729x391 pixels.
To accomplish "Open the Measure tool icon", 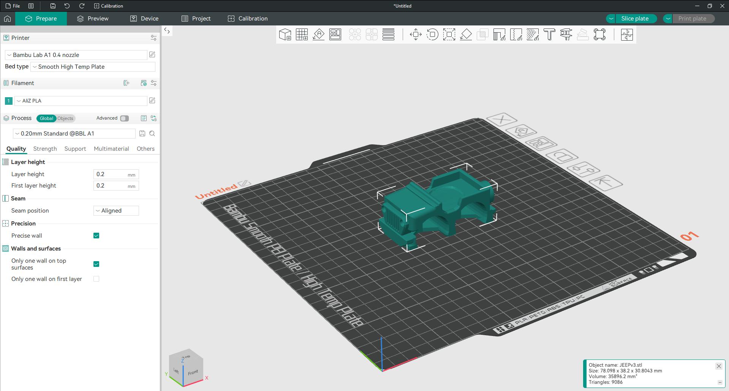I will tap(566, 34).
